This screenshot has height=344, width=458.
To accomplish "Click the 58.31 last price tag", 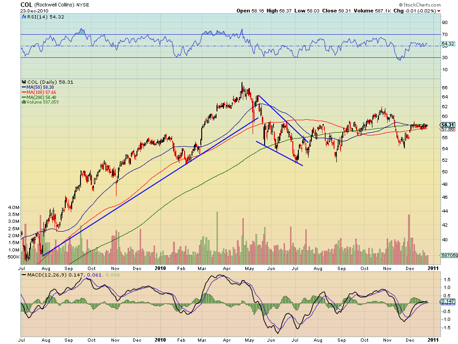I will [x=447, y=125].
